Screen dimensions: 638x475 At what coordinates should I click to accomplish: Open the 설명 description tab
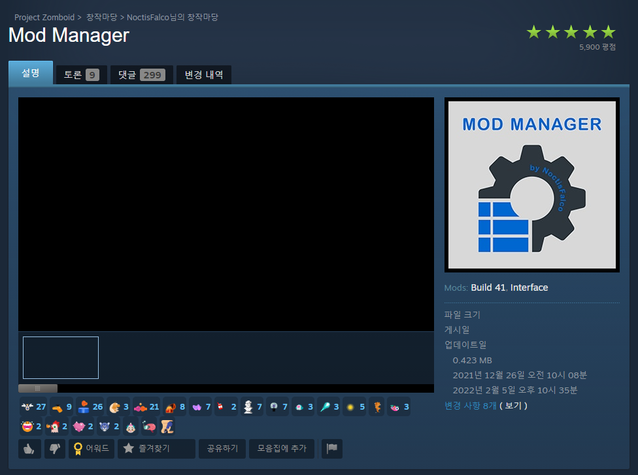coord(31,73)
